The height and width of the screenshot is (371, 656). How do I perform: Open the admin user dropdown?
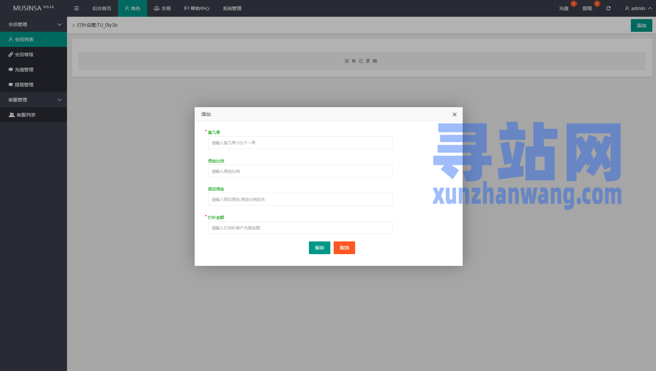(x=638, y=8)
